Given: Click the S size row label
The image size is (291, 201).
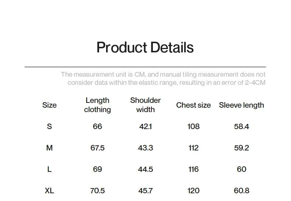Looking at the screenshot, I should point(49,127).
